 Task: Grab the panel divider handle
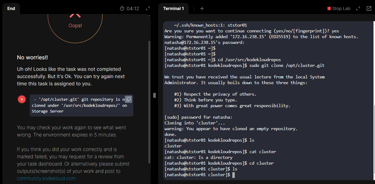154,95
